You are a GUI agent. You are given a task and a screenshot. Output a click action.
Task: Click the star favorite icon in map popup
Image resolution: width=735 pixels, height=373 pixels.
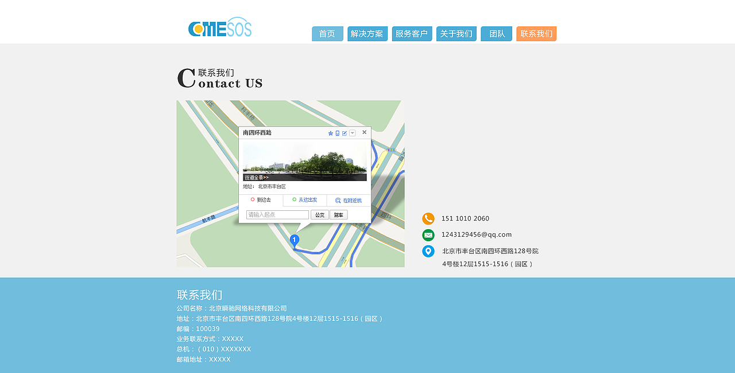[x=331, y=133]
